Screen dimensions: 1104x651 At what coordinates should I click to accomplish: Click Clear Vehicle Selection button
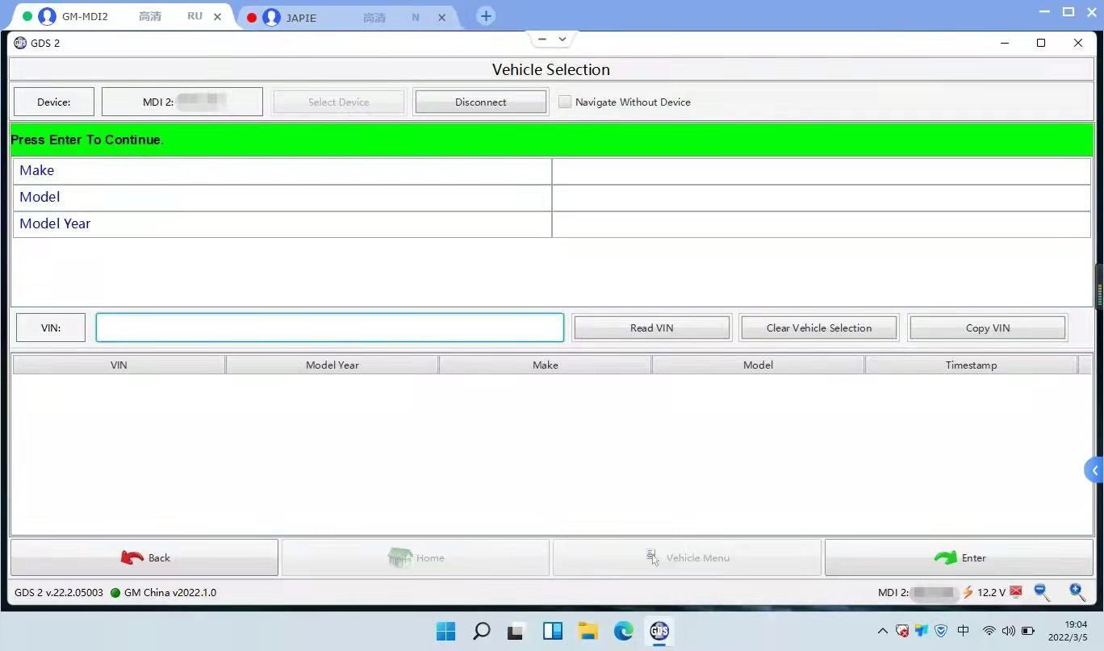[818, 328]
